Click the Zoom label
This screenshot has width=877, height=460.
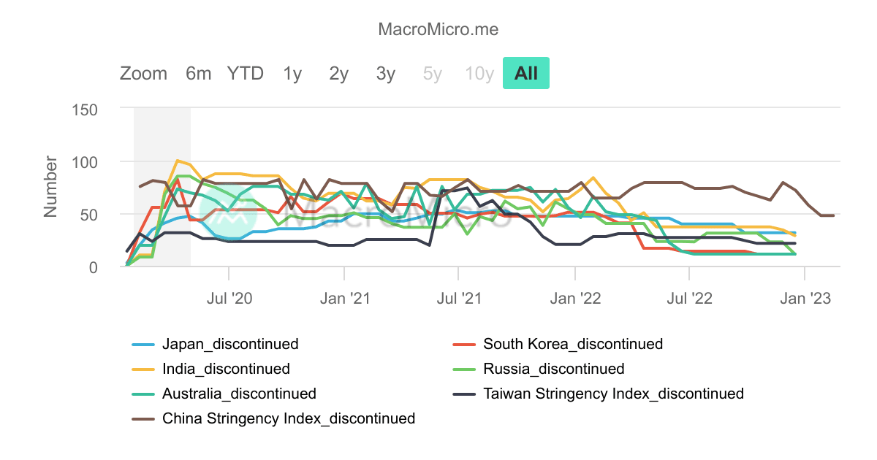click(x=144, y=73)
